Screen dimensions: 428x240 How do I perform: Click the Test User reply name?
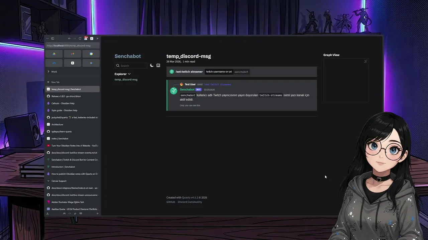coord(190,84)
